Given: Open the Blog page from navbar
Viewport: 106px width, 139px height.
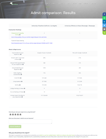Looking at the screenshot, I should [x=80, y=4].
